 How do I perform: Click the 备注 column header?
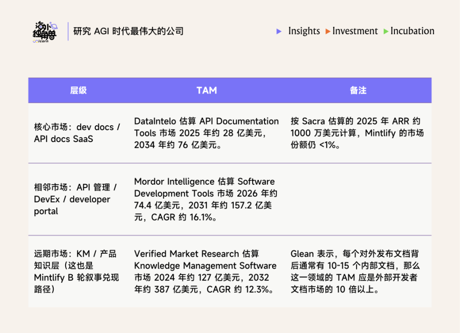pos(358,90)
